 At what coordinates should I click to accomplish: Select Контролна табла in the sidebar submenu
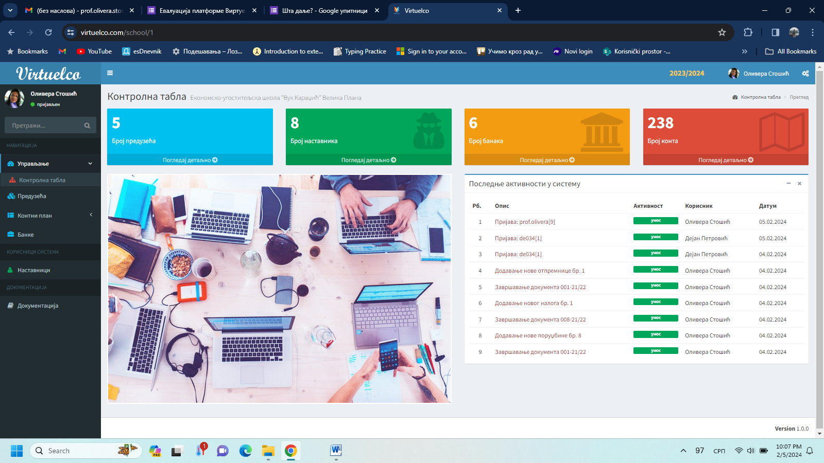click(42, 180)
